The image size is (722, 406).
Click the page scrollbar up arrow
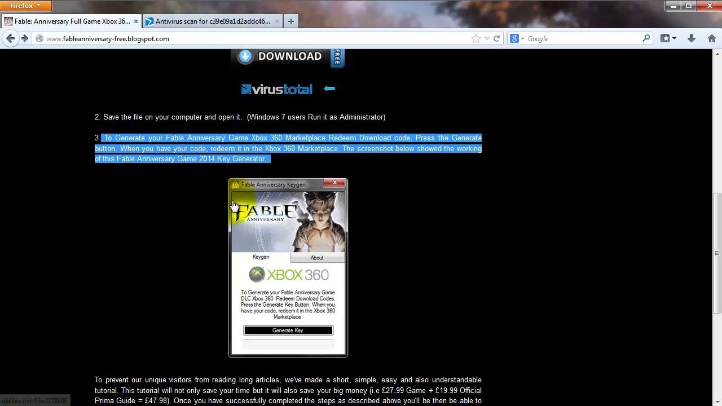[x=717, y=54]
